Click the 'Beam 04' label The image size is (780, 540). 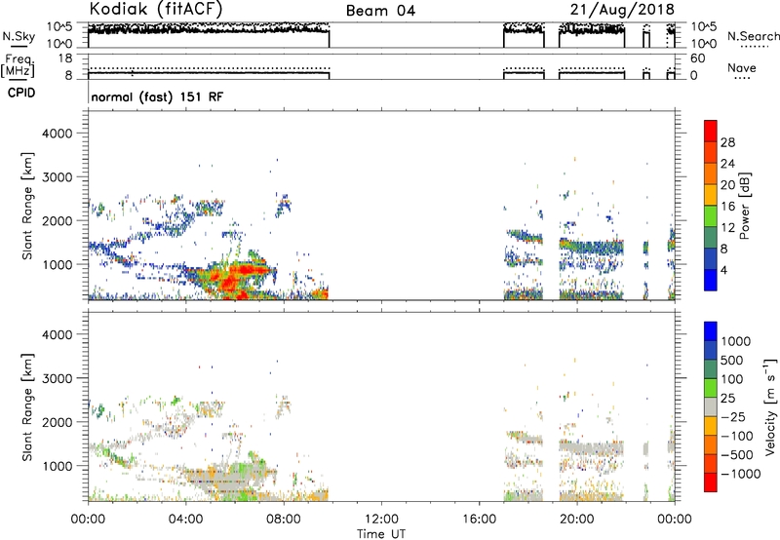click(380, 11)
